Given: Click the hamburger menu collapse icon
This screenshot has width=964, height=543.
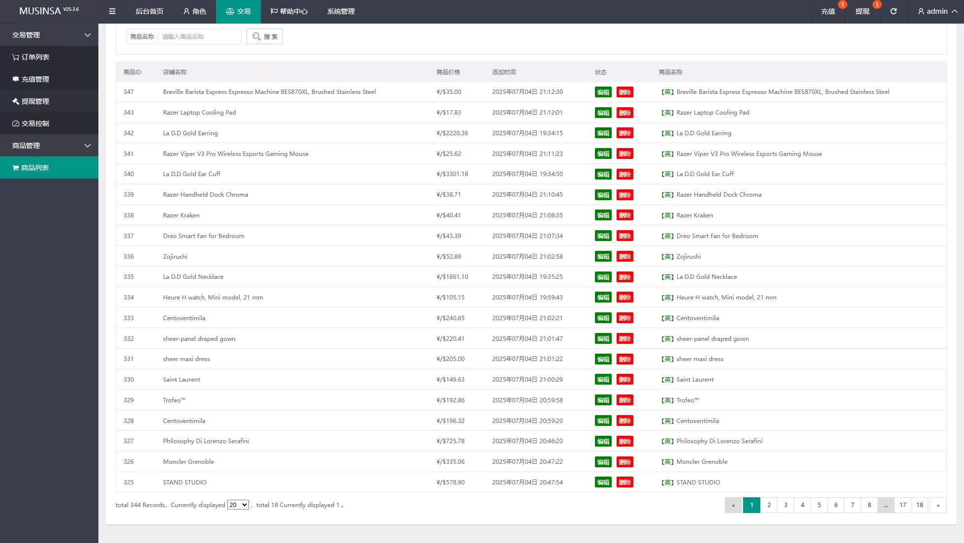Looking at the screenshot, I should point(112,11).
